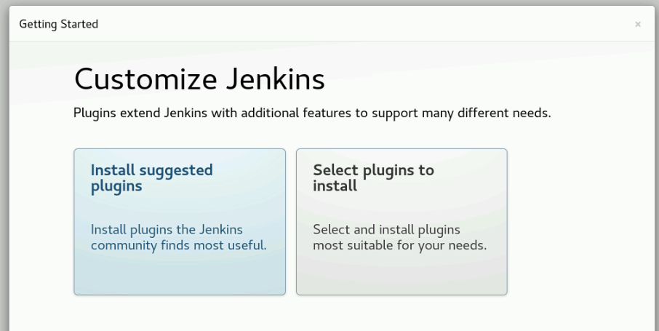
Task: Click the "Install suggested plugins" bold title text
Action: pos(151,178)
